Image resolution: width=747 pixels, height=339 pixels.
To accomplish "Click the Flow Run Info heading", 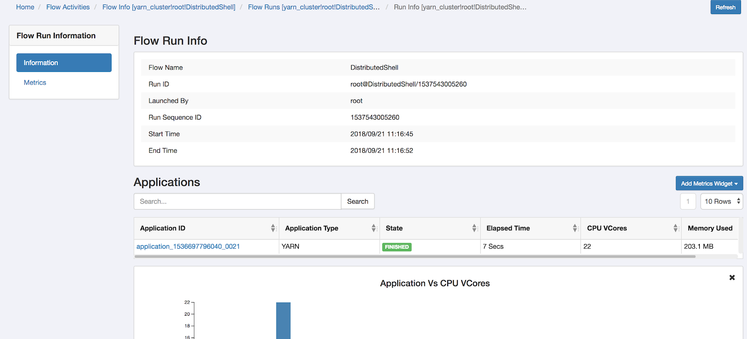I will click(x=170, y=41).
